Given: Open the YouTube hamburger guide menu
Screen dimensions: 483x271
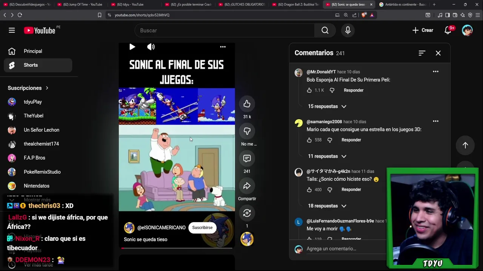Looking at the screenshot, I should click(x=12, y=30).
